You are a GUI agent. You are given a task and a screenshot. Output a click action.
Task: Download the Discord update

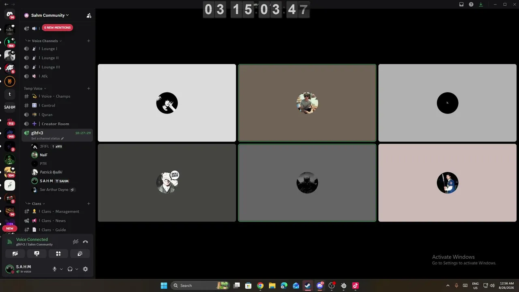(481, 4)
